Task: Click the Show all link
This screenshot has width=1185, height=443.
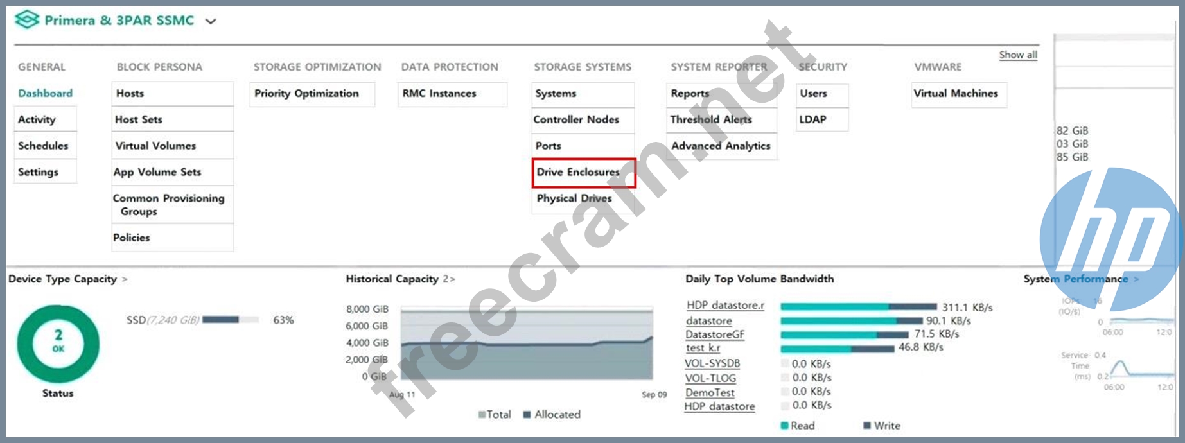Action: point(1017,55)
